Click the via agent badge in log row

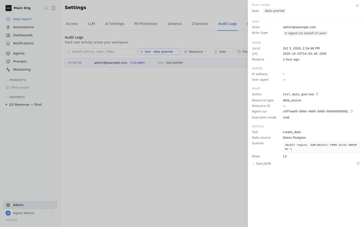[138, 63]
